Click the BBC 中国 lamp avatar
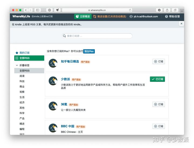Screen dimensions: 194x148 pos(53,128)
